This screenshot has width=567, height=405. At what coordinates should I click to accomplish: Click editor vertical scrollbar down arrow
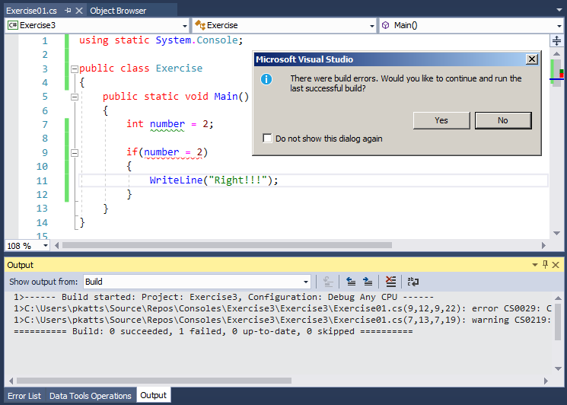point(556,233)
